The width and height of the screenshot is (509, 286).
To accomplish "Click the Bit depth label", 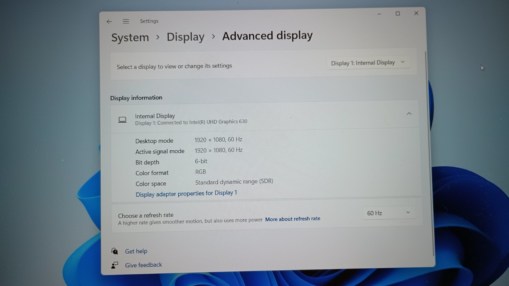I will click(147, 162).
